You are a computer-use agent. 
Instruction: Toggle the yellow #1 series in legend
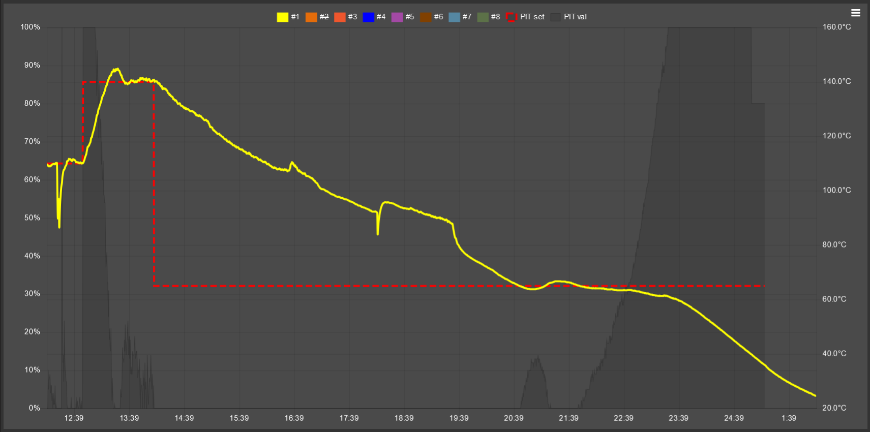pos(288,17)
